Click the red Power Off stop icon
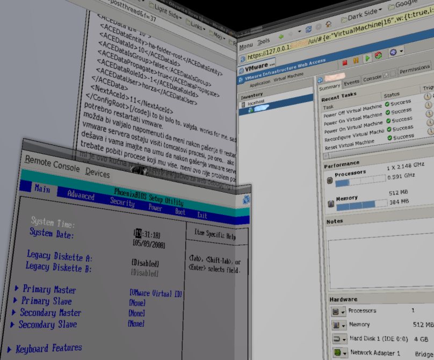This screenshot has height=360, width=434. pos(344,62)
